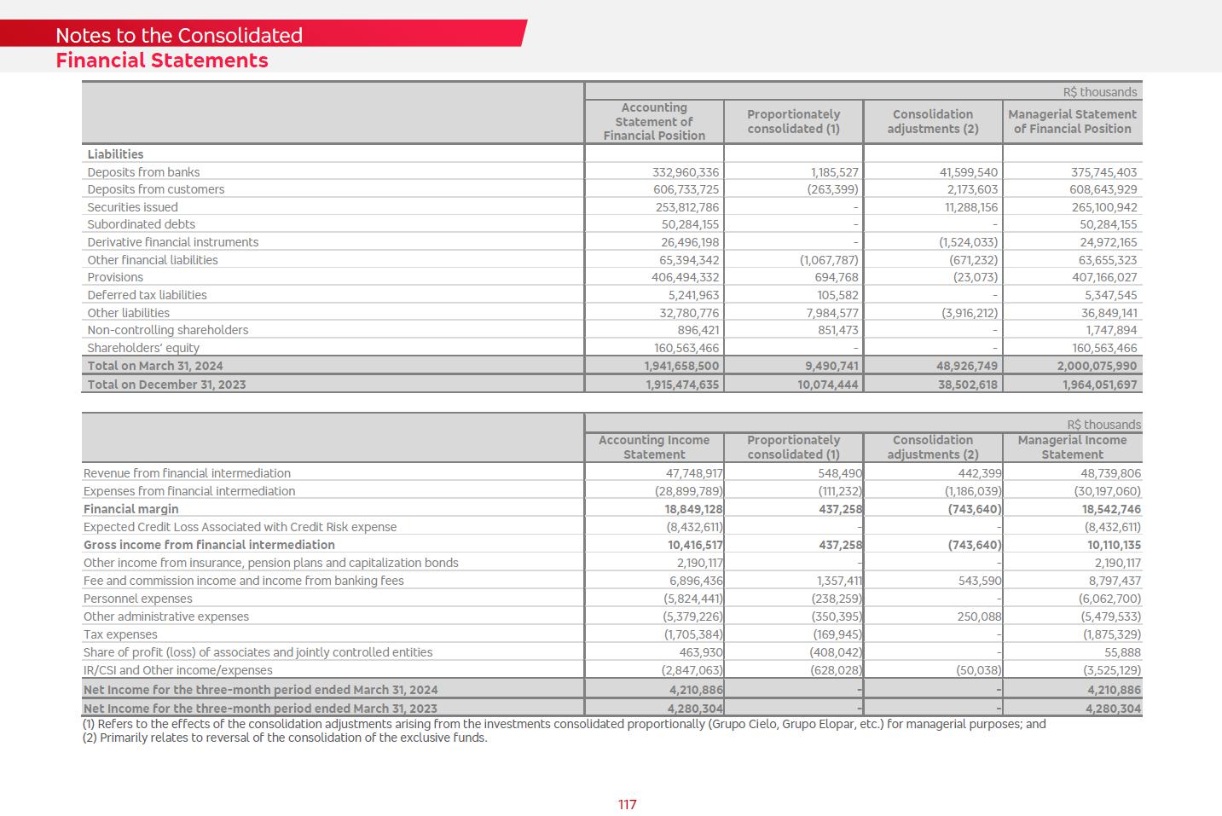1222x816 pixels.
Task: Select the "Securities issued" row label
Action: point(133,207)
